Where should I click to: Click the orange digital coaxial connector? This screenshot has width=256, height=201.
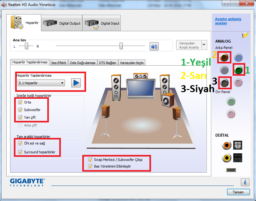pos(227,145)
